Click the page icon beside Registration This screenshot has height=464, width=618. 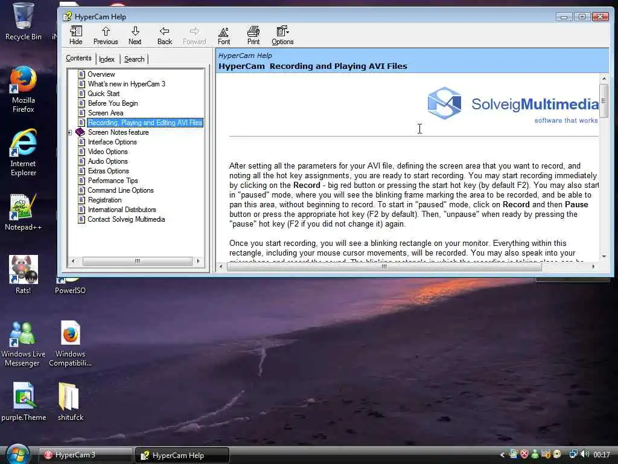81,199
